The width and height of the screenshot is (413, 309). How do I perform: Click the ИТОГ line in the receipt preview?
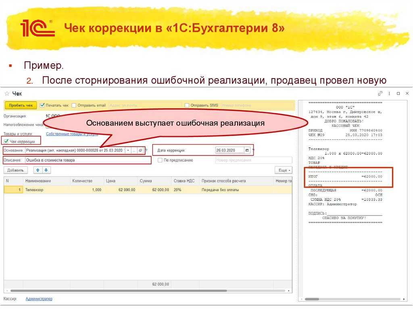click(345, 176)
